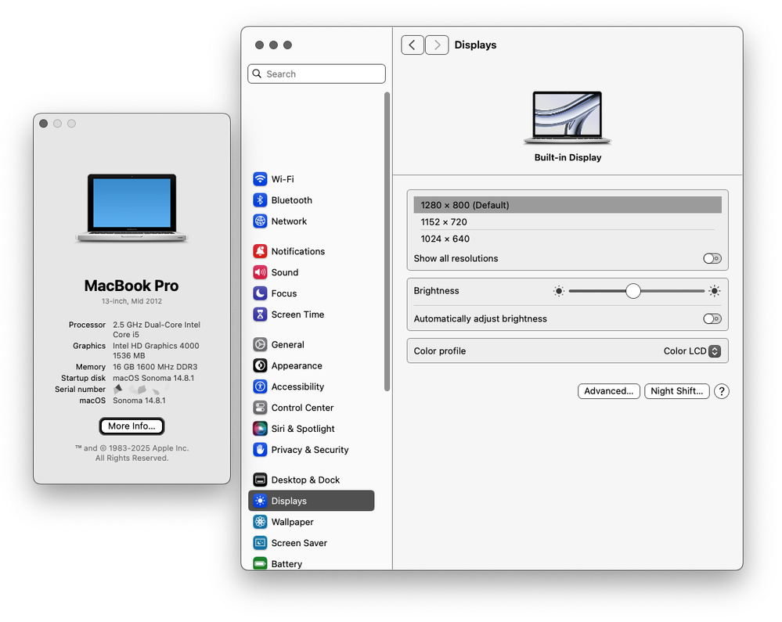Click "16 GB 1600 MHz DDR3" memory text
The width and height of the screenshot is (782, 622).
point(155,367)
